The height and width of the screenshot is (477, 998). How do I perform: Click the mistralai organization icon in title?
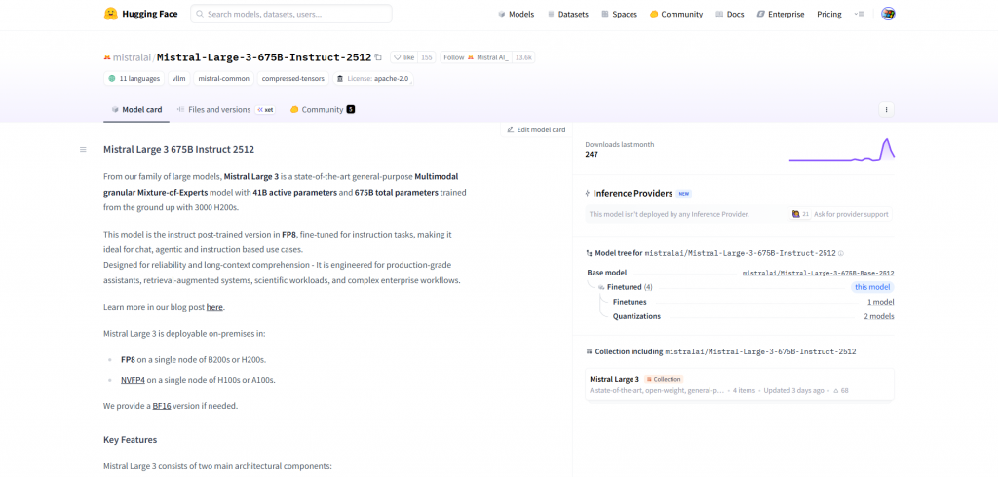(x=106, y=57)
